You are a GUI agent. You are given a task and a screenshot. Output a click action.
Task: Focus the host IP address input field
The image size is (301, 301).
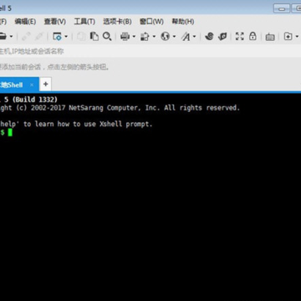click(x=150, y=51)
